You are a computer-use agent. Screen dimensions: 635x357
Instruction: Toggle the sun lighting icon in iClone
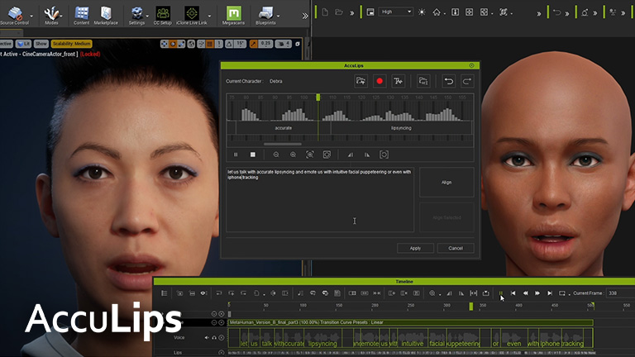coord(422,12)
